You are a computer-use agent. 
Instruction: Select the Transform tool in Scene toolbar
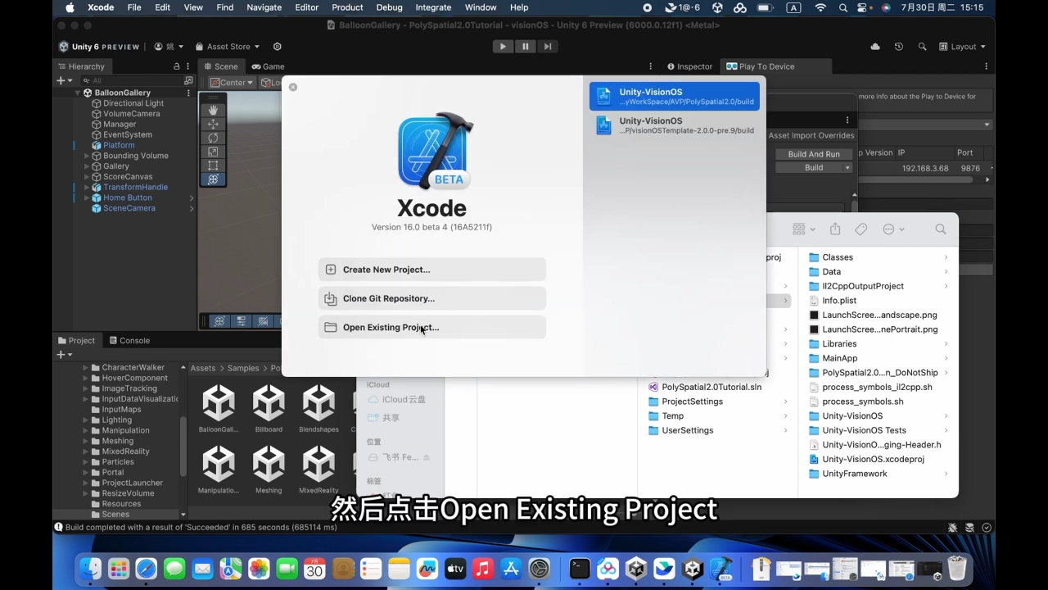[213, 179]
